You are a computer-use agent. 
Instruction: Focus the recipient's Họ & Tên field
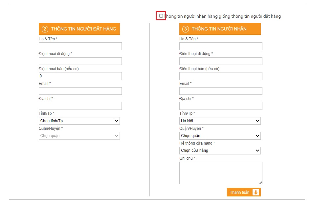point(221,46)
